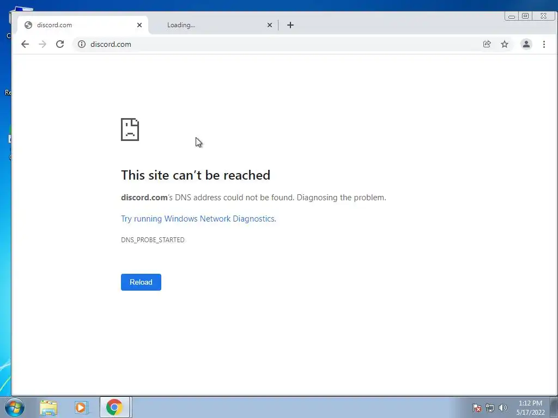This screenshot has width=558, height=418.
Task: Close the Loading... tab
Action: coord(270,25)
